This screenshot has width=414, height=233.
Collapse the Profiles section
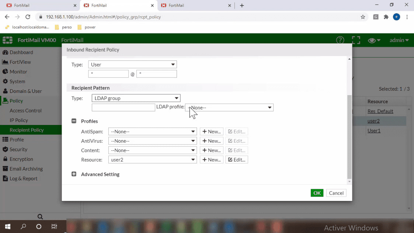[x=74, y=121]
